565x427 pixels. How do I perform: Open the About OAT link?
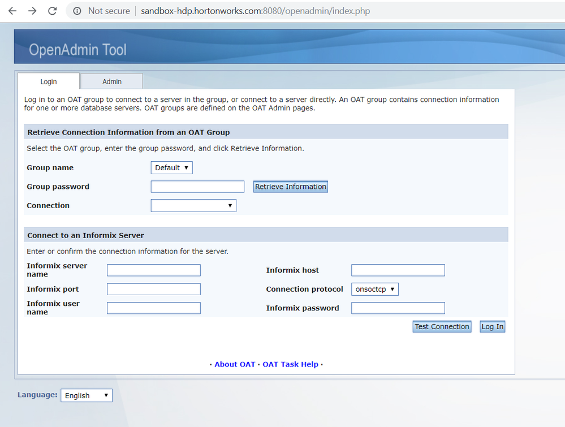235,364
